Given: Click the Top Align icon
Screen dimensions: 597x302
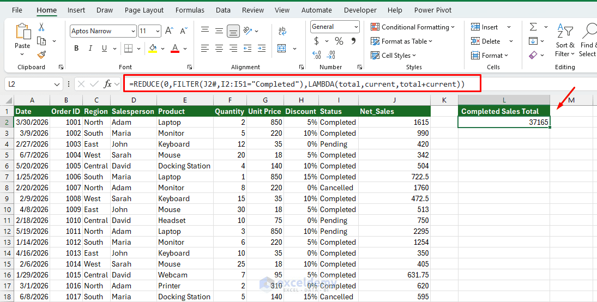Looking at the screenshot, I should [x=205, y=31].
